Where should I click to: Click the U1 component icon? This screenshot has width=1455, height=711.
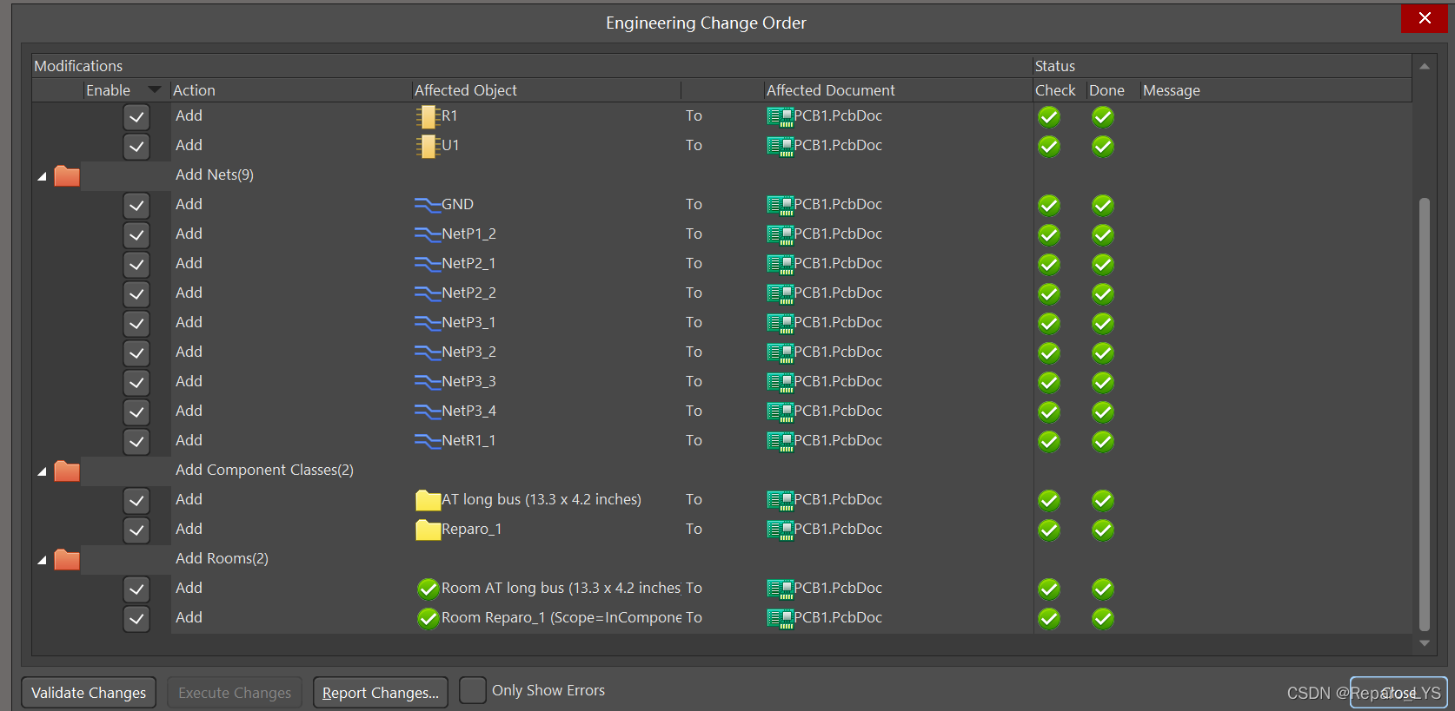click(427, 146)
